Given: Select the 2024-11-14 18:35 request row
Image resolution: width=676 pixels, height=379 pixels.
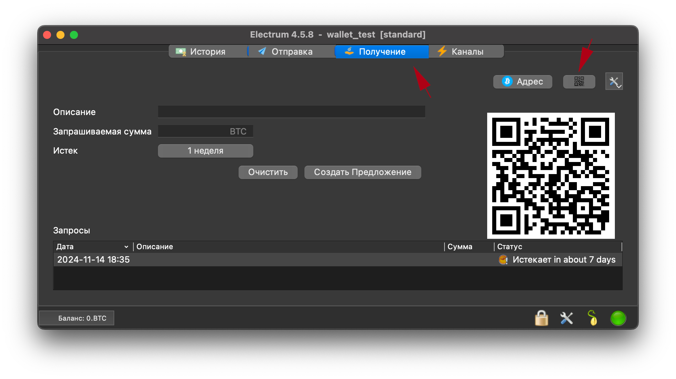Looking at the screenshot, I should coord(338,260).
